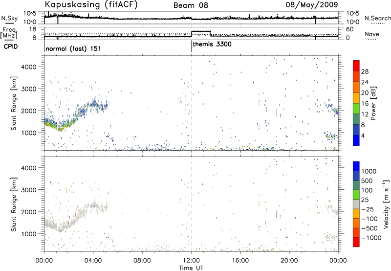This screenshot has width=391, height=271.
Task: Select the "-1000" velocity color bar value
Action: point(371,238)
